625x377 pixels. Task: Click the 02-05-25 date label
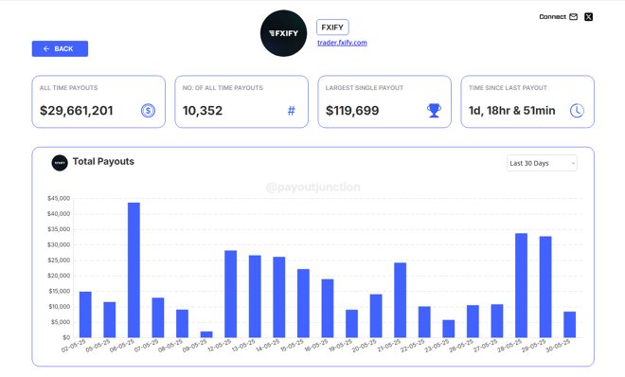click(x=73, y=346)
